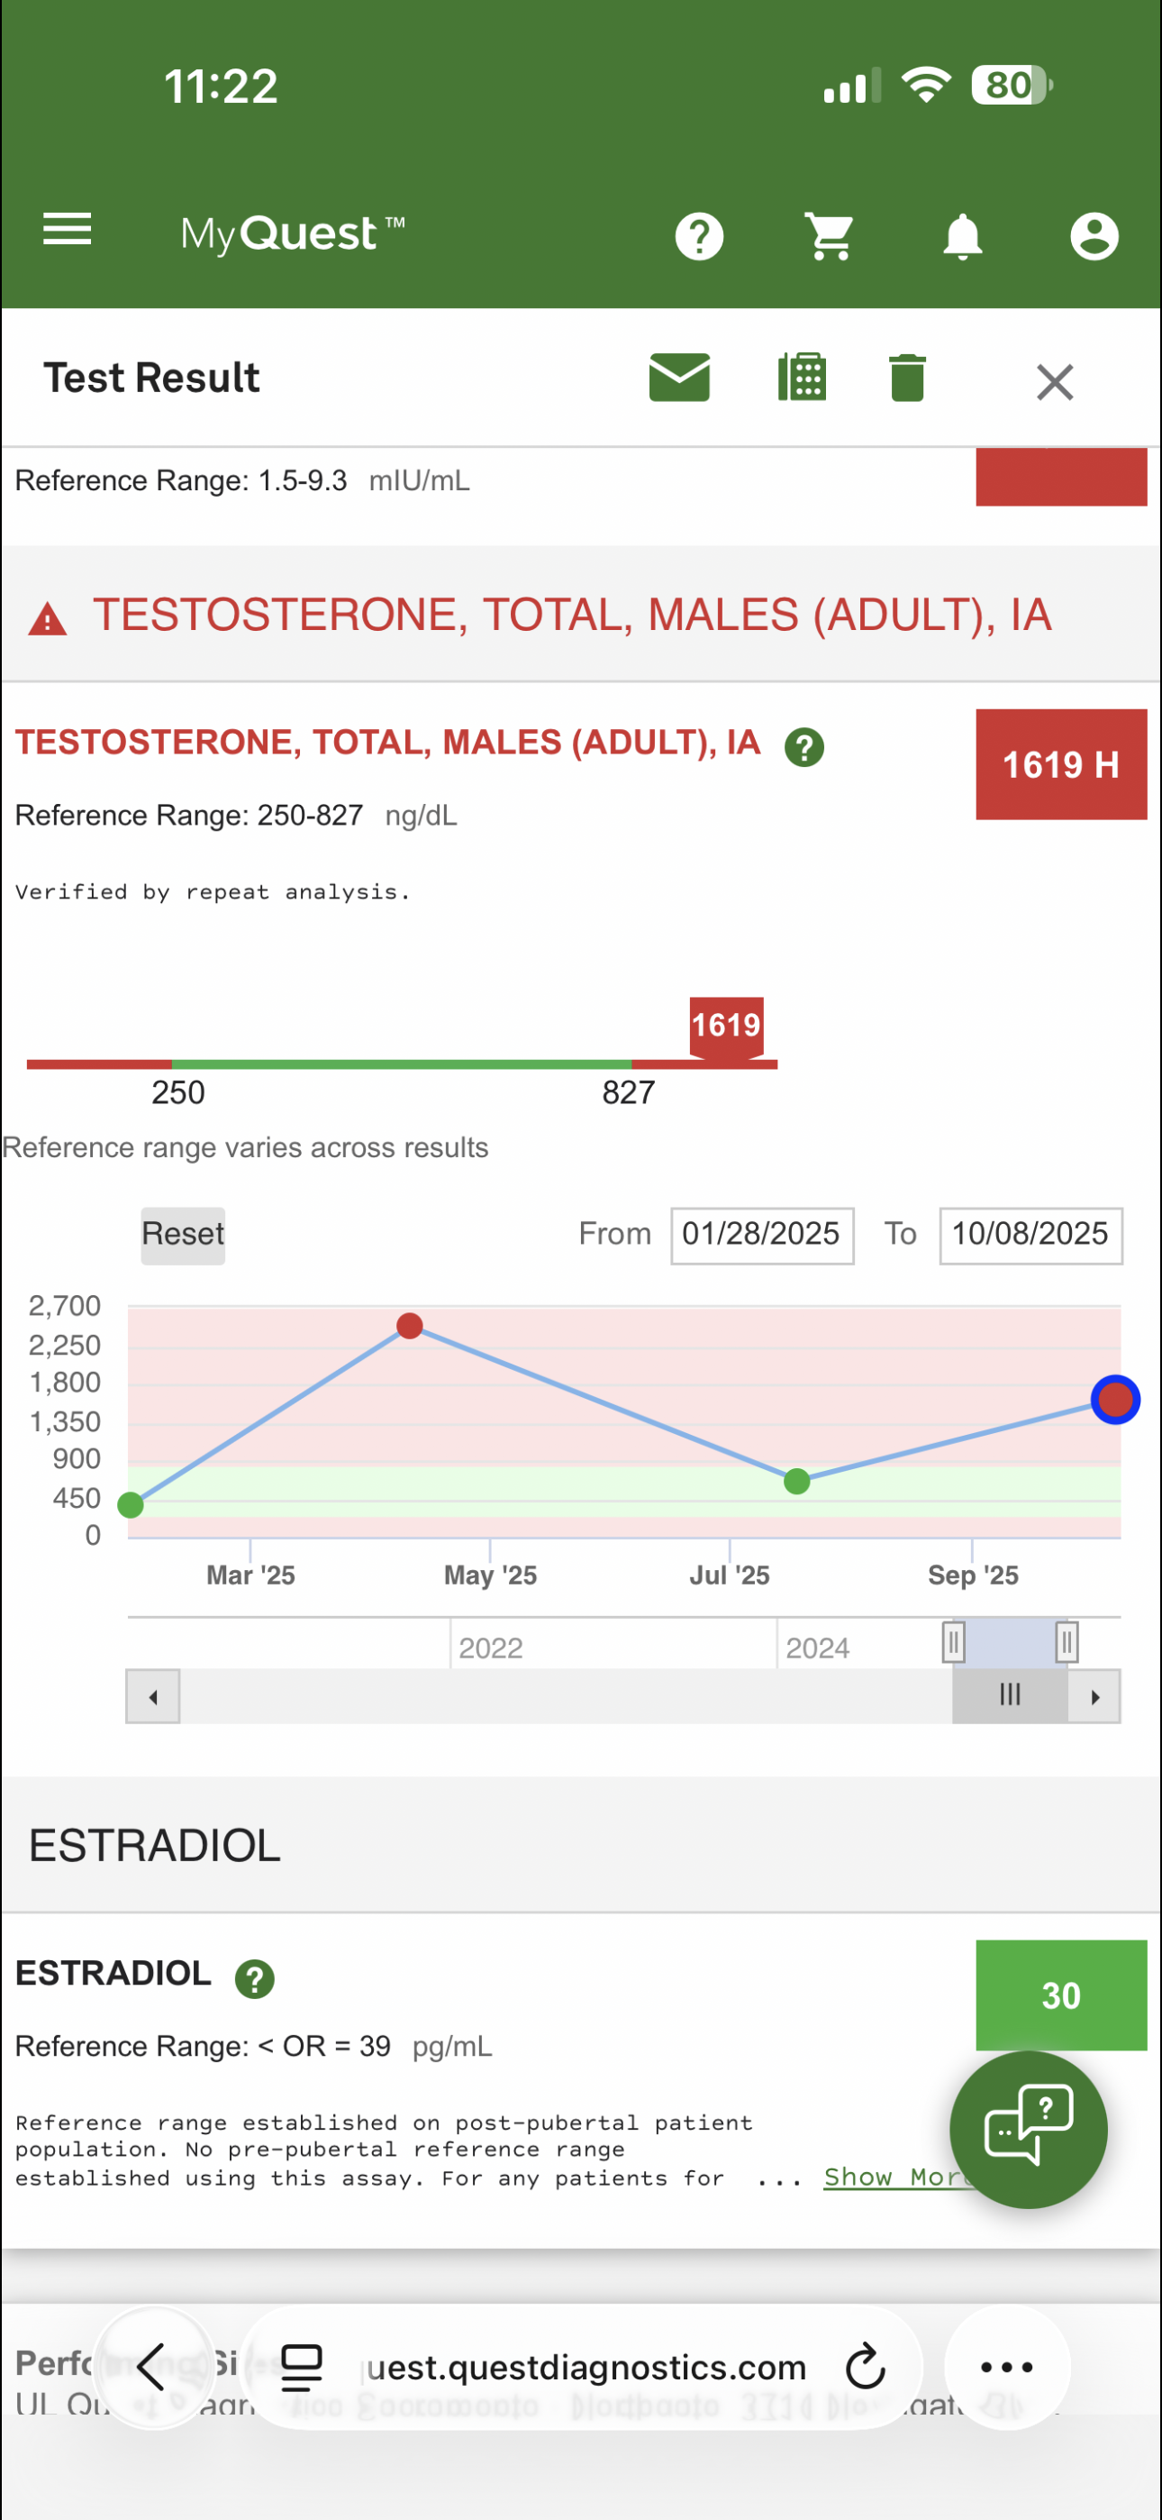Edit the To date field 10/08/2025
Image resolution: width=1162 pixels, height=2520 pixels.
[x=1030, y=1235]
